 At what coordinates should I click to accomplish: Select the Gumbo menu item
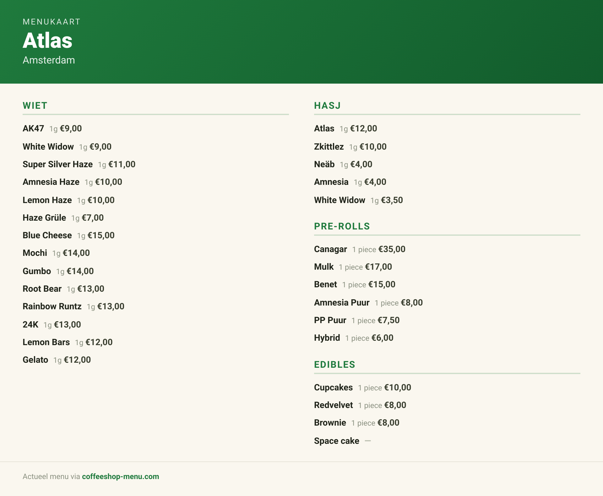58,271
